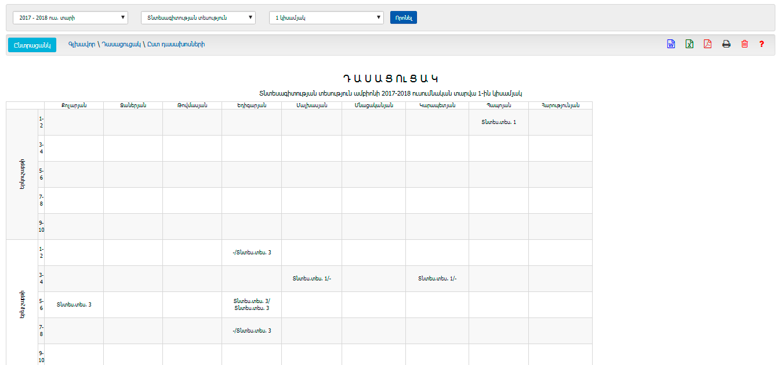Open Դասացուցակ breadcrumb link

coord(121,44)
